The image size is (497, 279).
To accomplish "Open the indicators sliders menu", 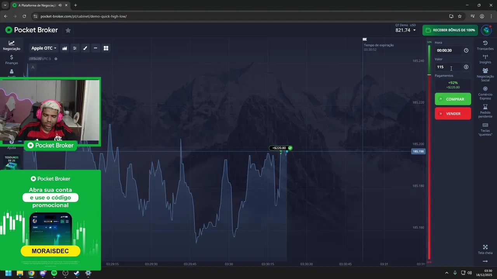I will [x=75, y=48].
